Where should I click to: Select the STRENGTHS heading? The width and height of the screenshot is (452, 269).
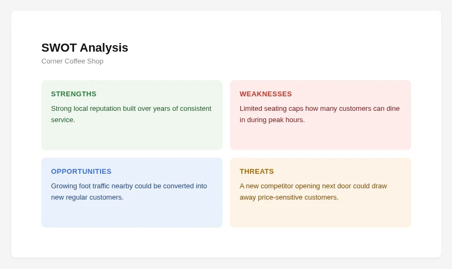[74, 94]
